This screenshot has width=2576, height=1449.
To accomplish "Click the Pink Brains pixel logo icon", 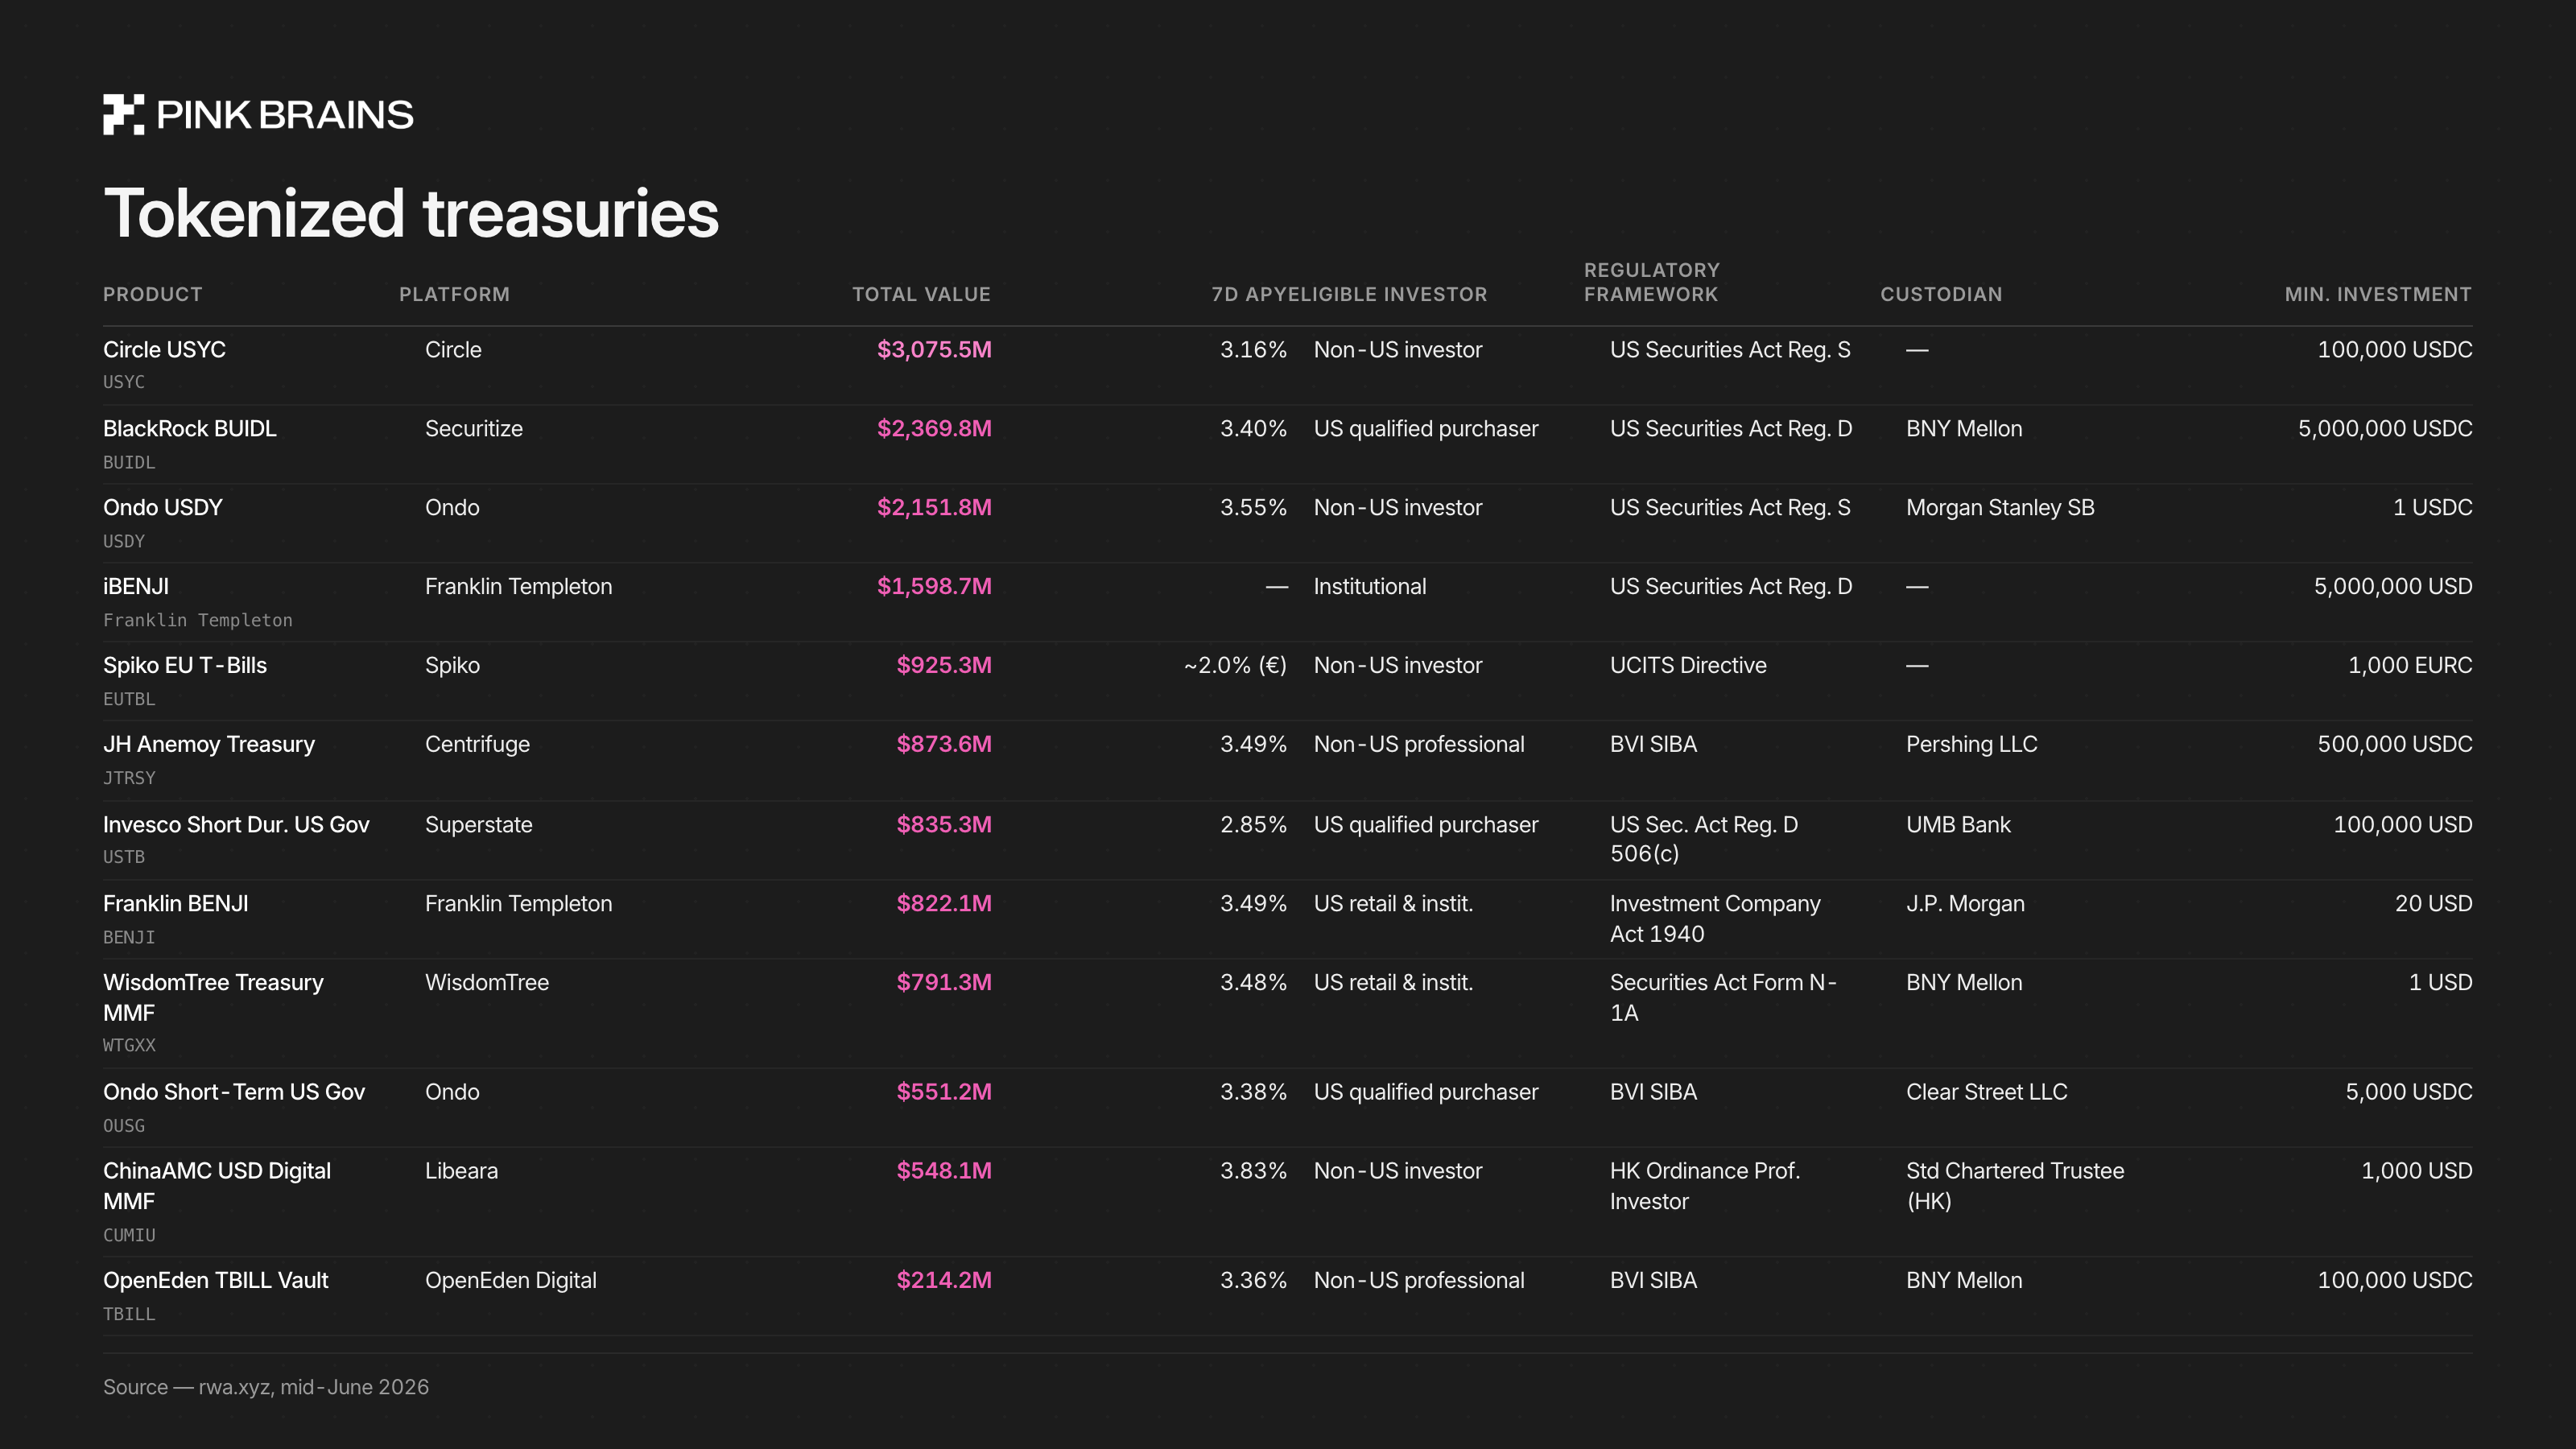I will [123, 115].
